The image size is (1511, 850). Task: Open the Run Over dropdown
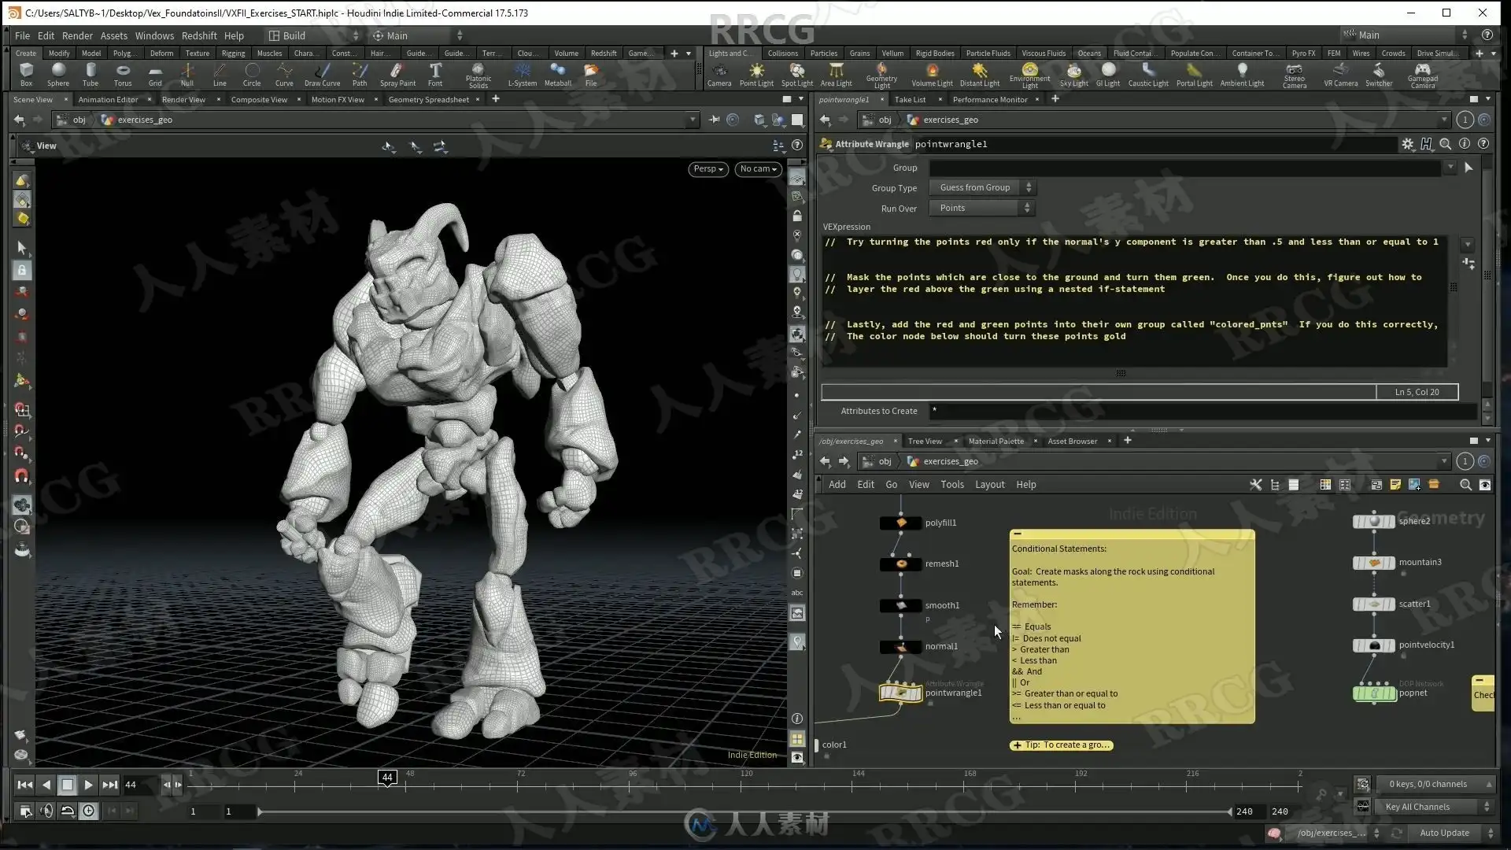(981, 208)
